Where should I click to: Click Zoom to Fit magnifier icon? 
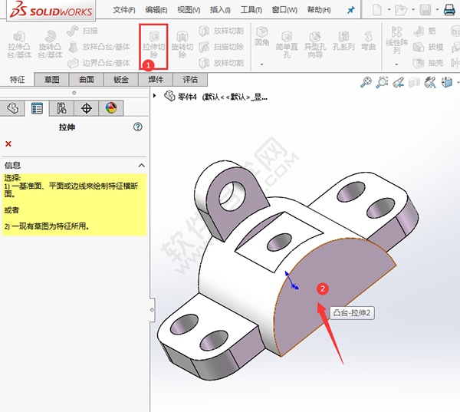pos(366,82)
